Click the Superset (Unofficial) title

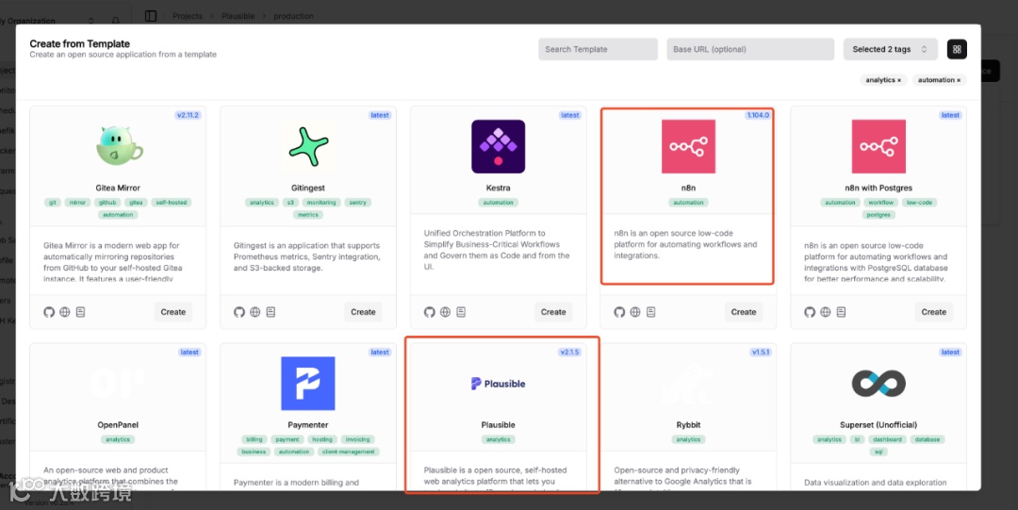tap(878, 425)
